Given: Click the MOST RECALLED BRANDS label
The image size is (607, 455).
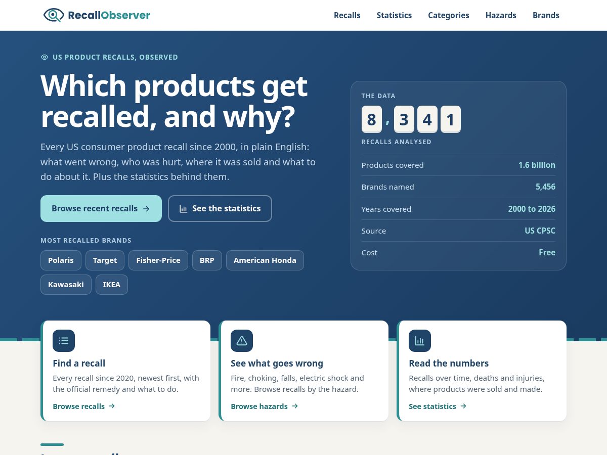Looking at the screenshot, I should point(86,241).
